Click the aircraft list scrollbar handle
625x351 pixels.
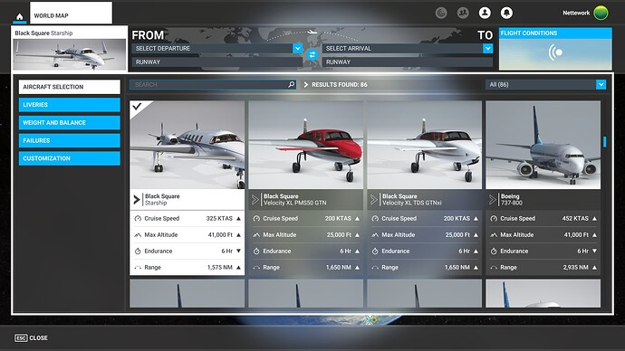coord(605,142)
